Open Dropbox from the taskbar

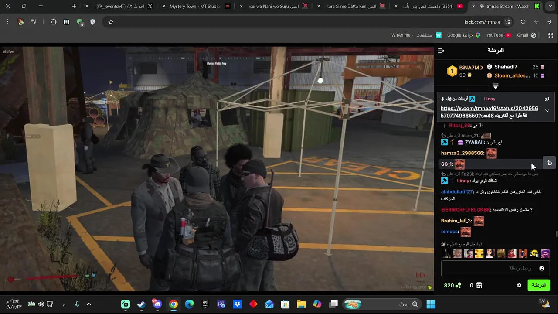point(237,304)
